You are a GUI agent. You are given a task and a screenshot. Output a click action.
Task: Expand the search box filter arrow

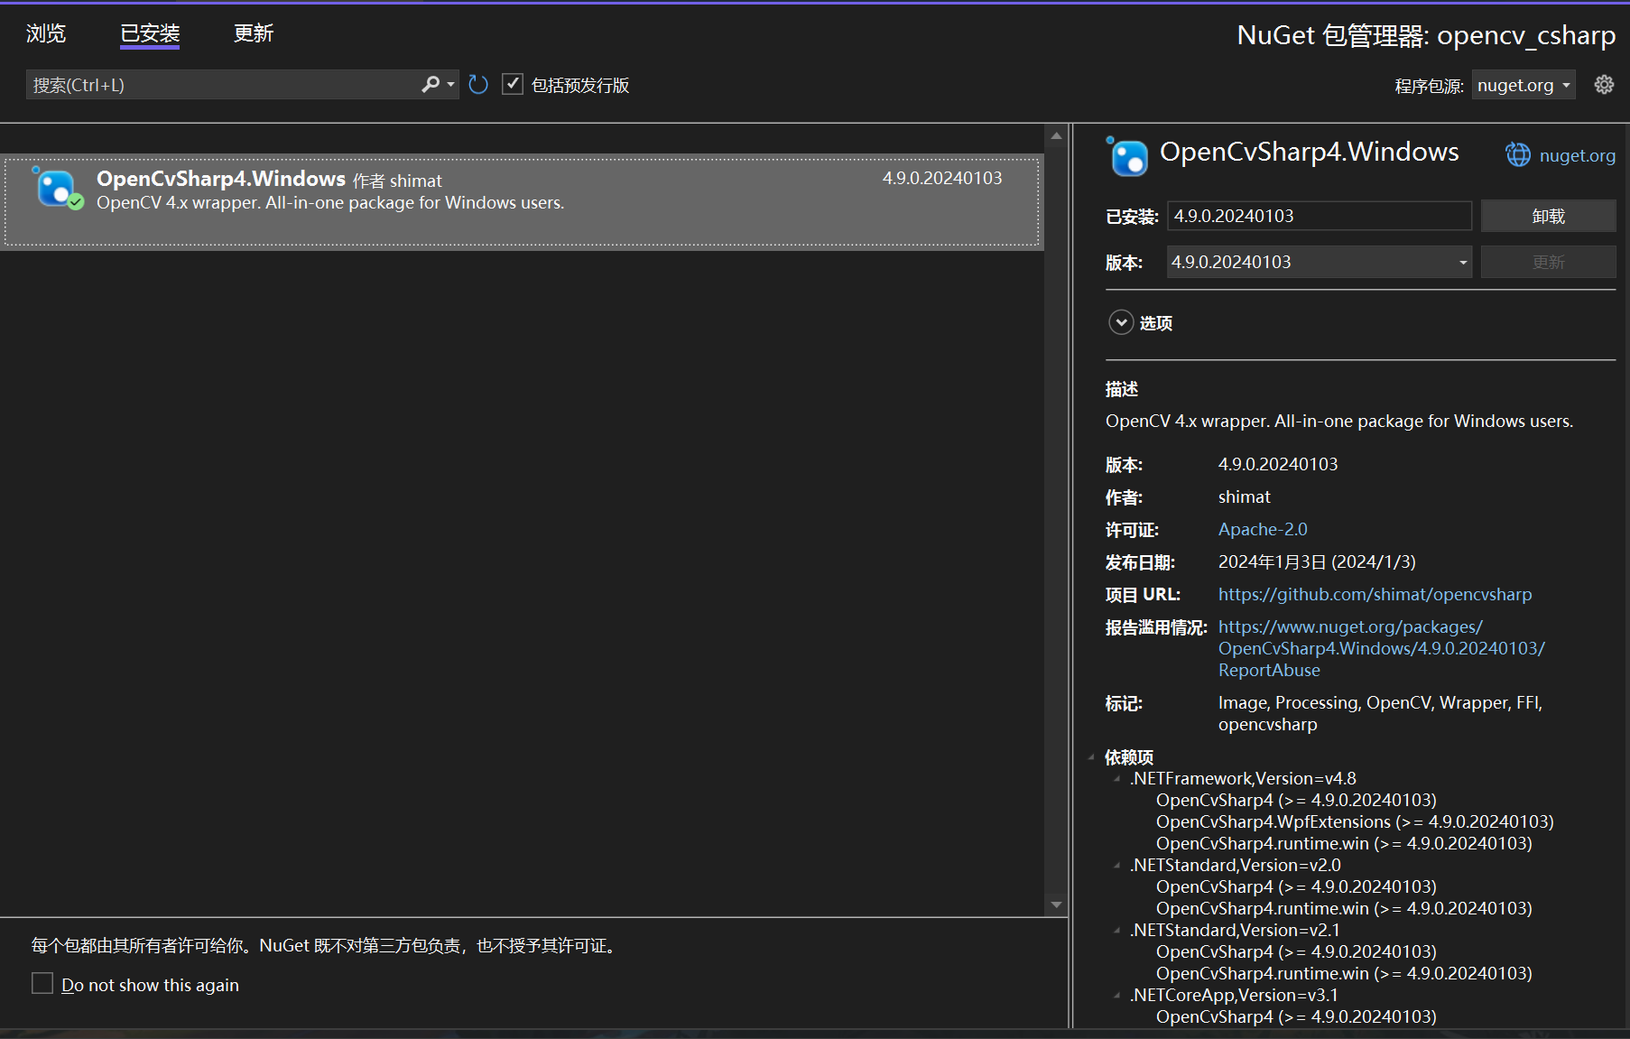pyautogui.click(x=450, y=84)
